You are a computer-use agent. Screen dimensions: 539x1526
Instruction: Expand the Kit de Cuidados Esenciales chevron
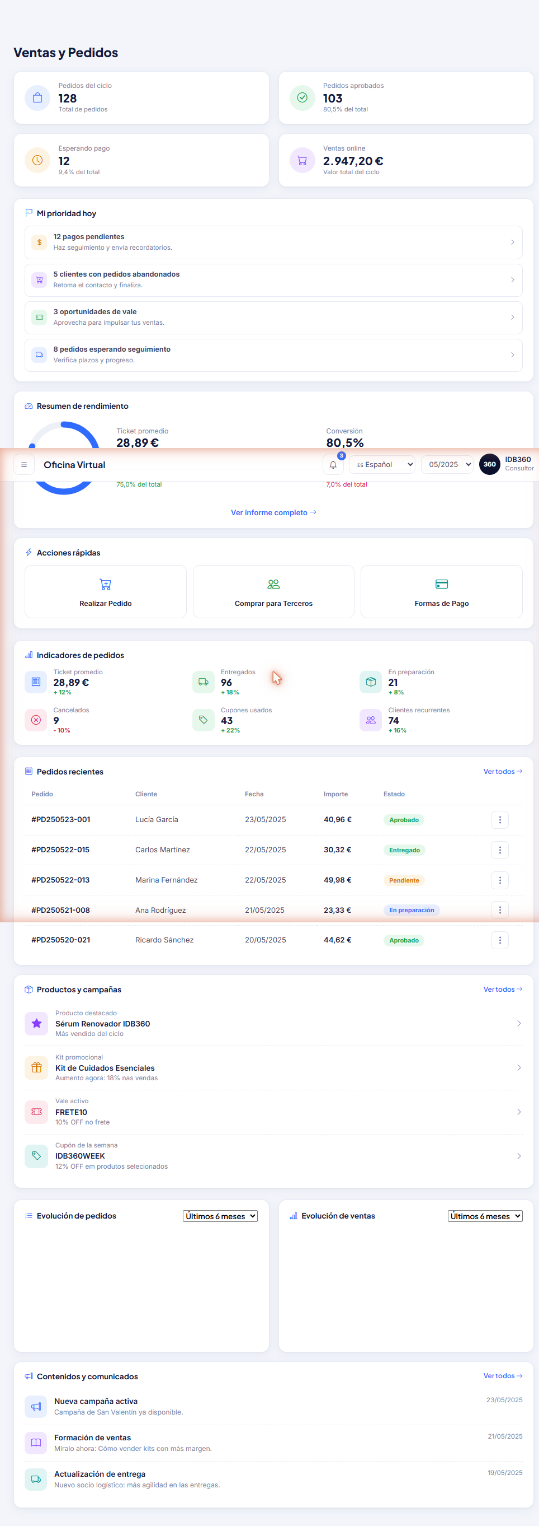click(519, 1068)
